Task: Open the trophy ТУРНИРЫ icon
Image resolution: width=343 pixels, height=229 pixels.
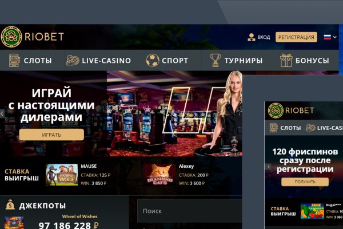Action: [x=216, y=60]
